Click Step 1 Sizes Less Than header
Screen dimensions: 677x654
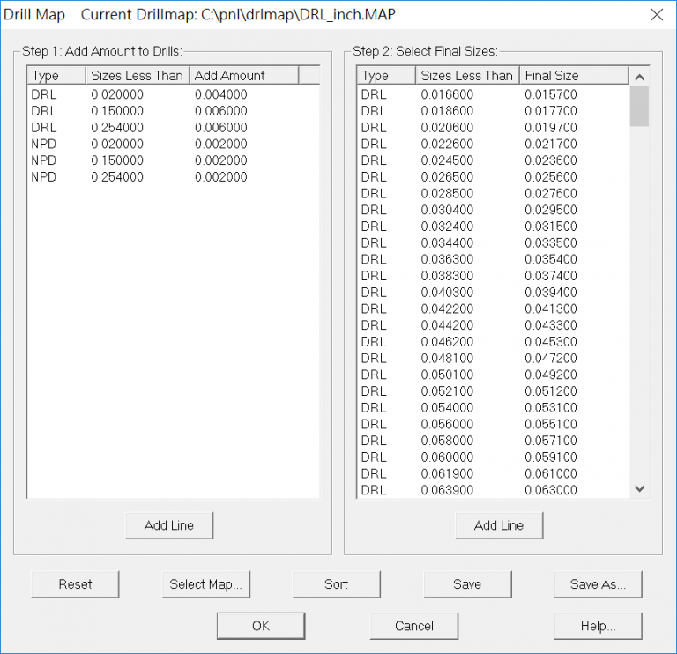[x=138, y=75]
